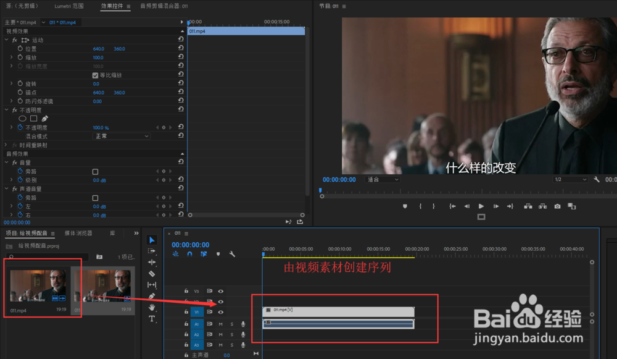Open Media Browser tab
The height and width of the screenshot is (359, 617).
(x=78, y=234)
